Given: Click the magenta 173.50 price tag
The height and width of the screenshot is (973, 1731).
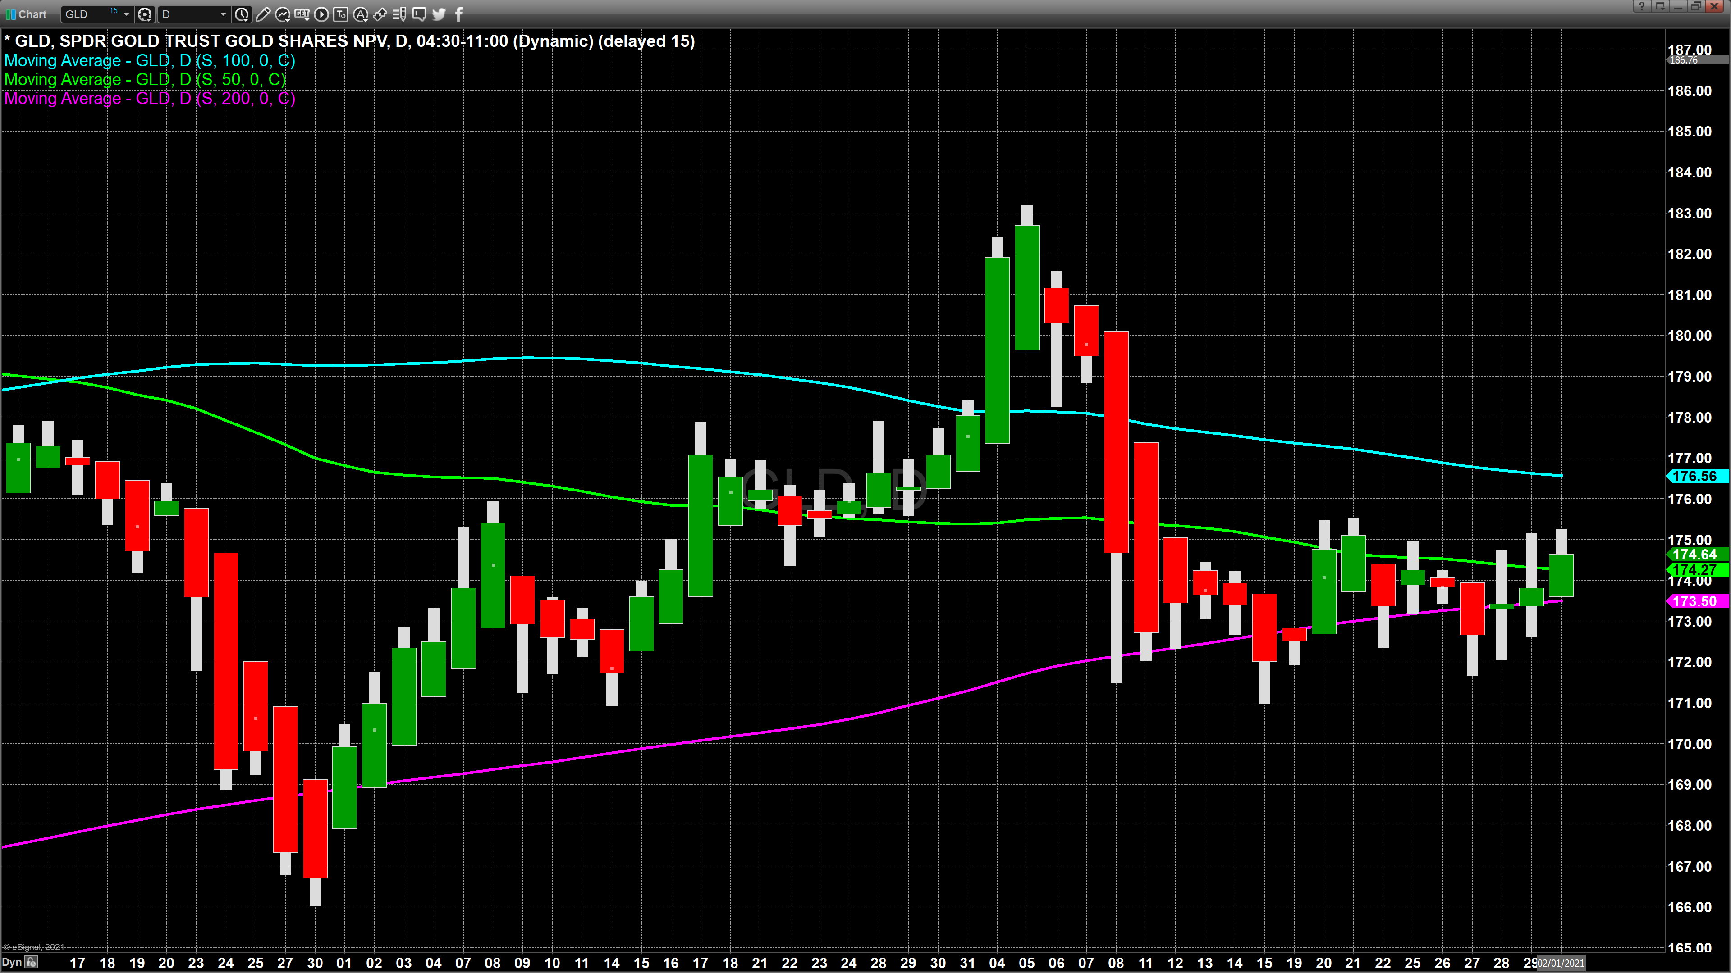Looking at the screenshot, I should pyautogui.click(x=1697, y=601).
